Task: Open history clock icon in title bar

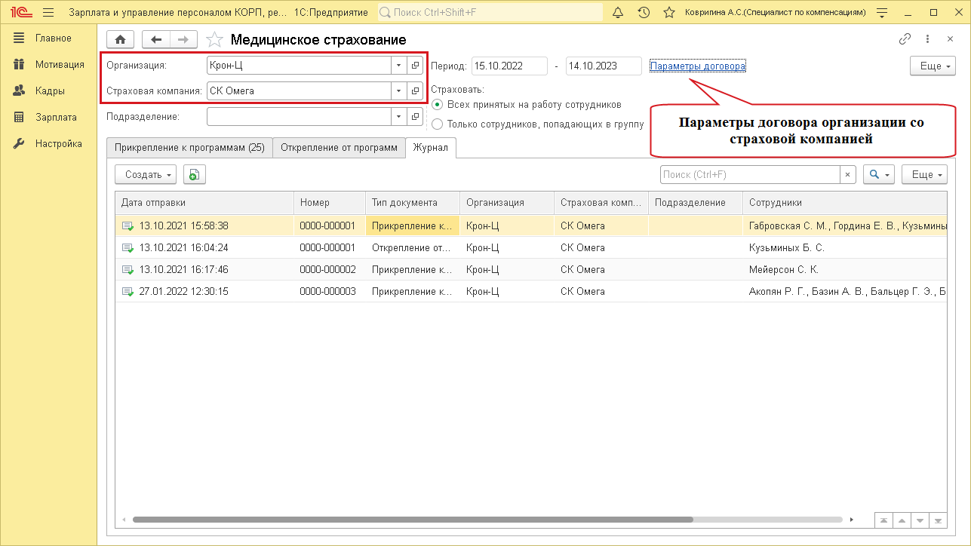Action: coord(644,13)
